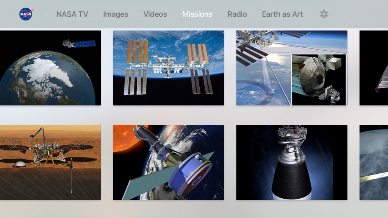Select the Mars lander mission thumbnail

point(50,162)
